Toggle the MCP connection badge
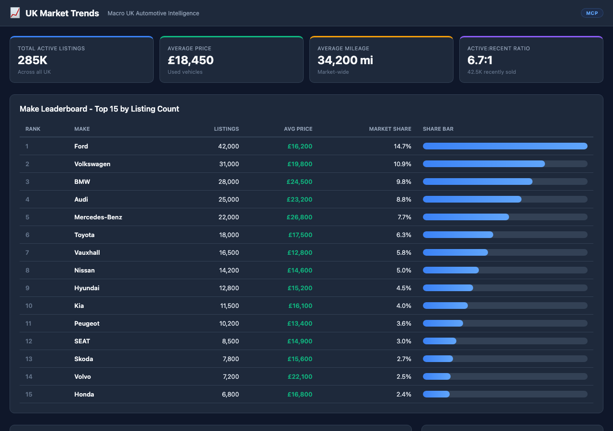 point(592,13)
